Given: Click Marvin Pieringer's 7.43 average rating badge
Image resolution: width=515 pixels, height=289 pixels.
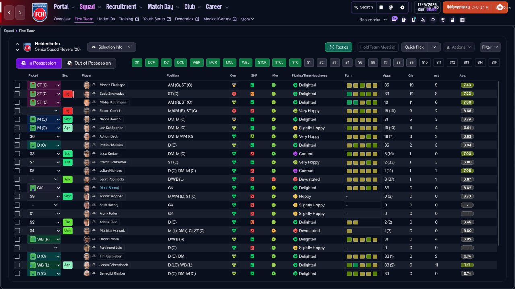Looking at the screenshot, I should point(467,85).
